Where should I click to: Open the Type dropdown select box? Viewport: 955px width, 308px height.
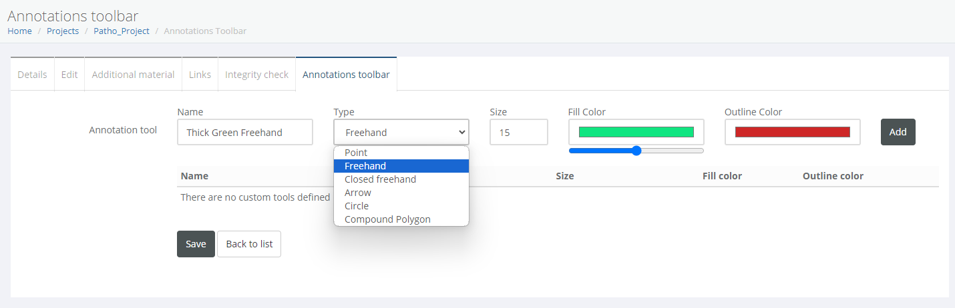[401, 132]
